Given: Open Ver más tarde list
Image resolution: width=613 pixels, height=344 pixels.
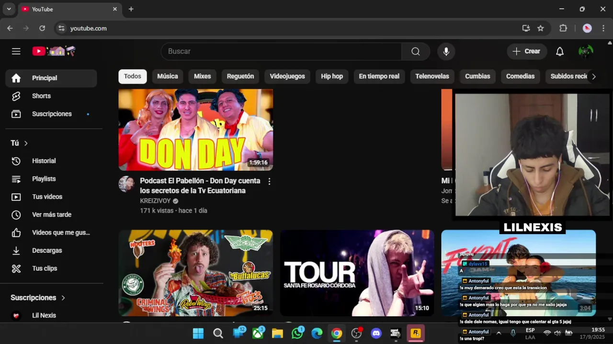Looking at the screenshot, I should (51, 215).
